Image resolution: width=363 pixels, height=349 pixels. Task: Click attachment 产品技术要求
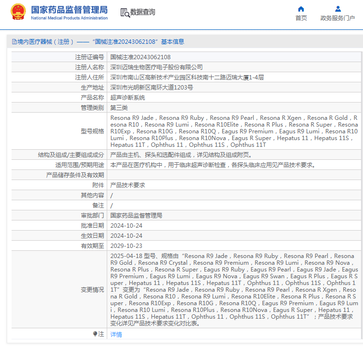tap(127, 185)
